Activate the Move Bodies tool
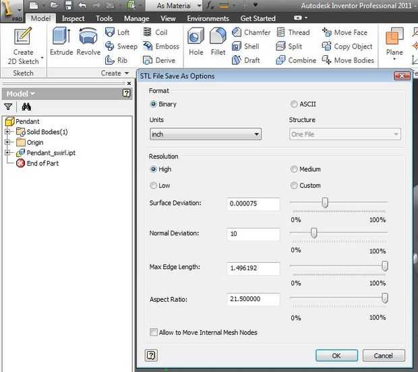The image size is (418, 372). pos(348,60)
